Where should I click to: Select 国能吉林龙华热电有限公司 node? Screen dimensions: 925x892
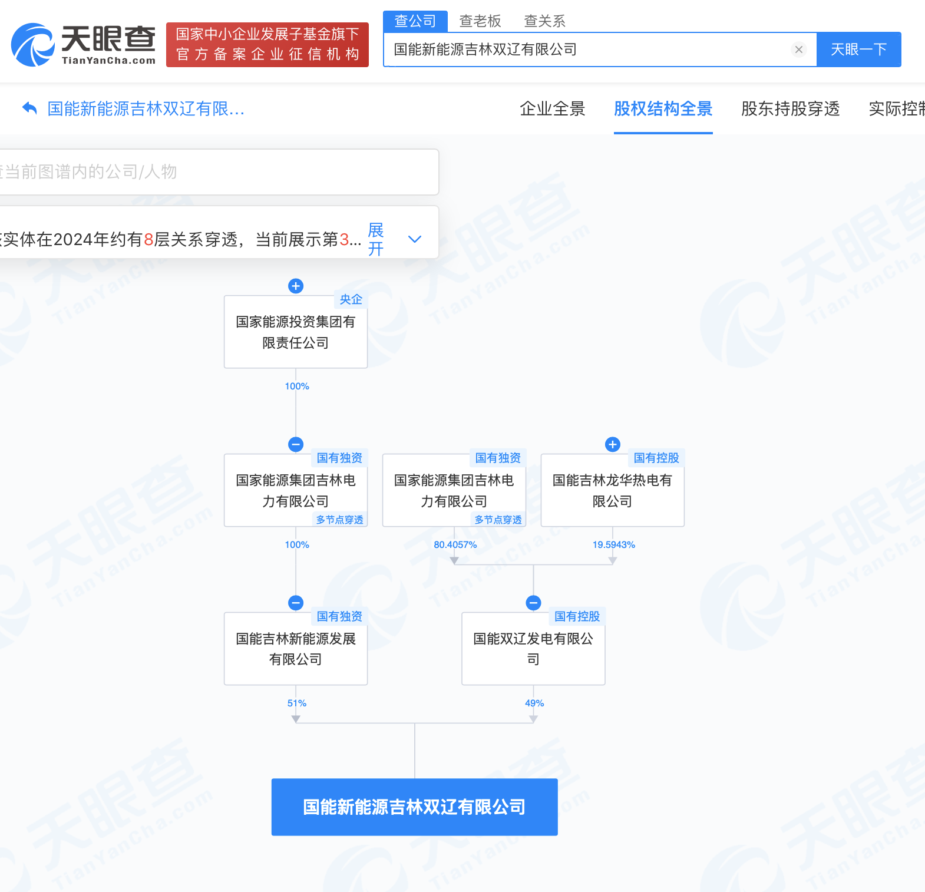(613, 491)
